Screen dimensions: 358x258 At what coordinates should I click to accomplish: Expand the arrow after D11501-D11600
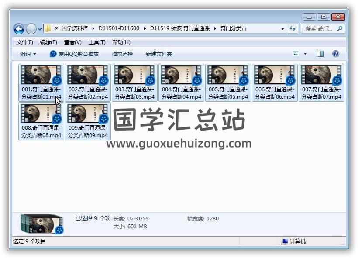tap(145, 28)
